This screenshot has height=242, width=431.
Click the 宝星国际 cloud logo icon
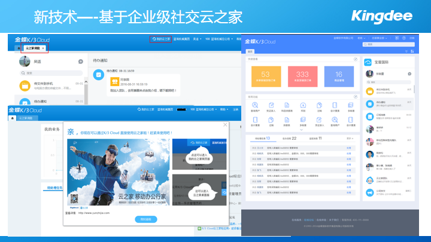[368, 62]
